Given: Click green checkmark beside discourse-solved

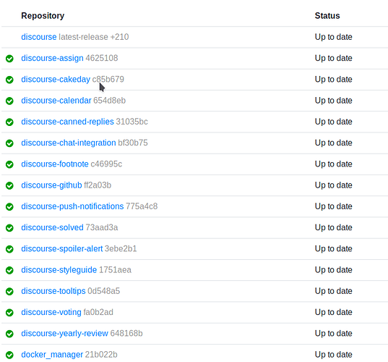Looking at the screenshot, I should point(9,228).
